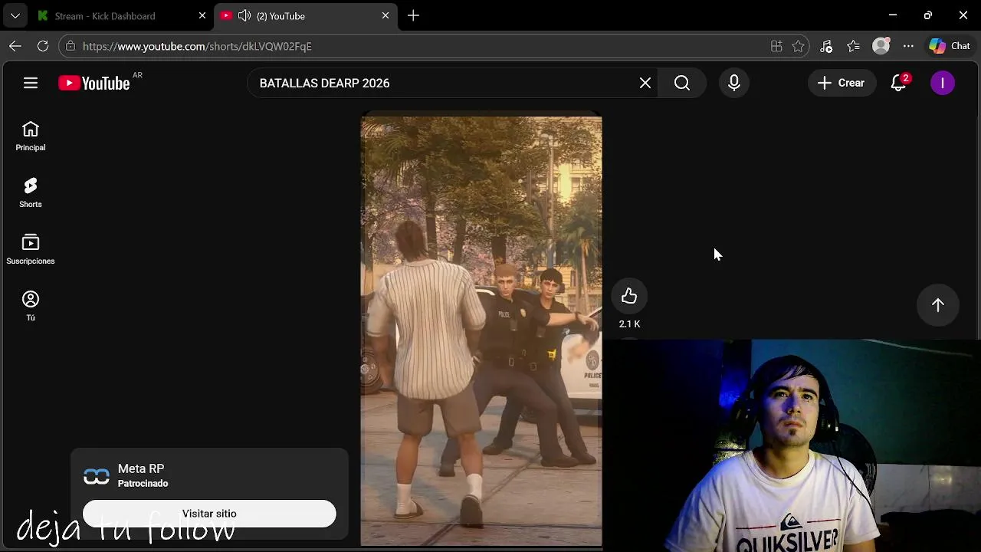
Task: Click the Meta RP sponsor logo
Action: click(97, 476)
